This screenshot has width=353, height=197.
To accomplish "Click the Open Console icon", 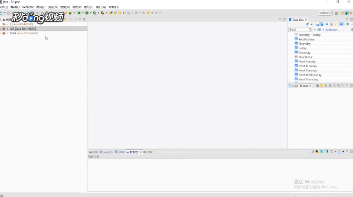I will (x=339, y=152).
